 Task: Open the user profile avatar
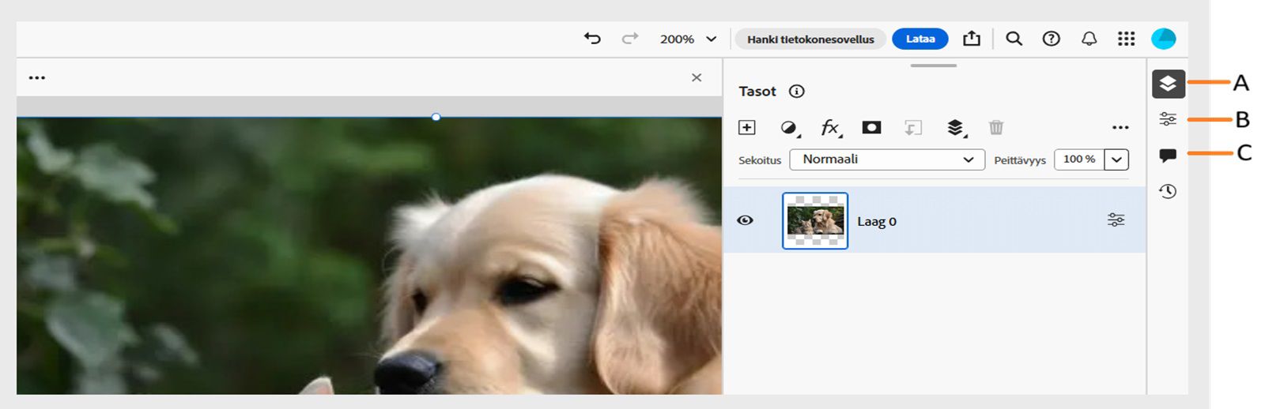(1163, 38)
